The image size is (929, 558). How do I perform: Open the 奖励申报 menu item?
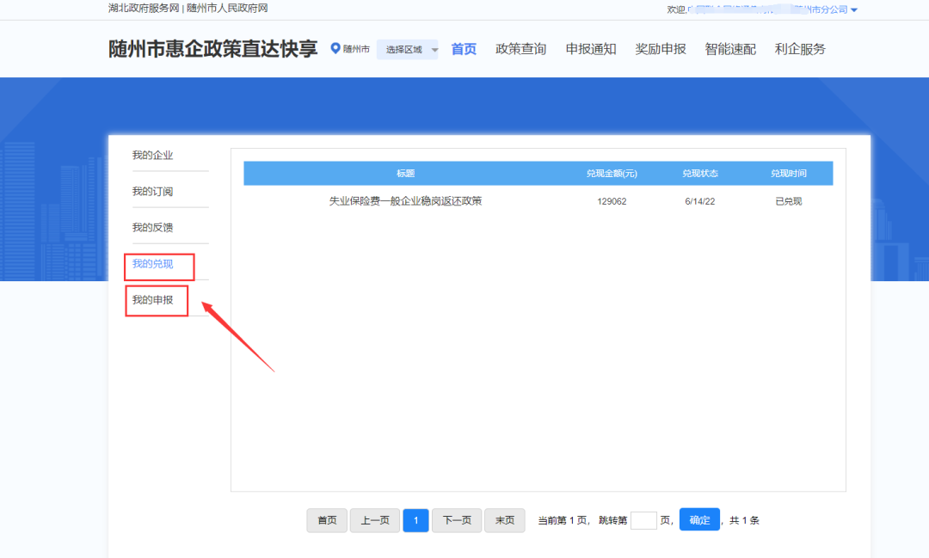tap(661, 49)
